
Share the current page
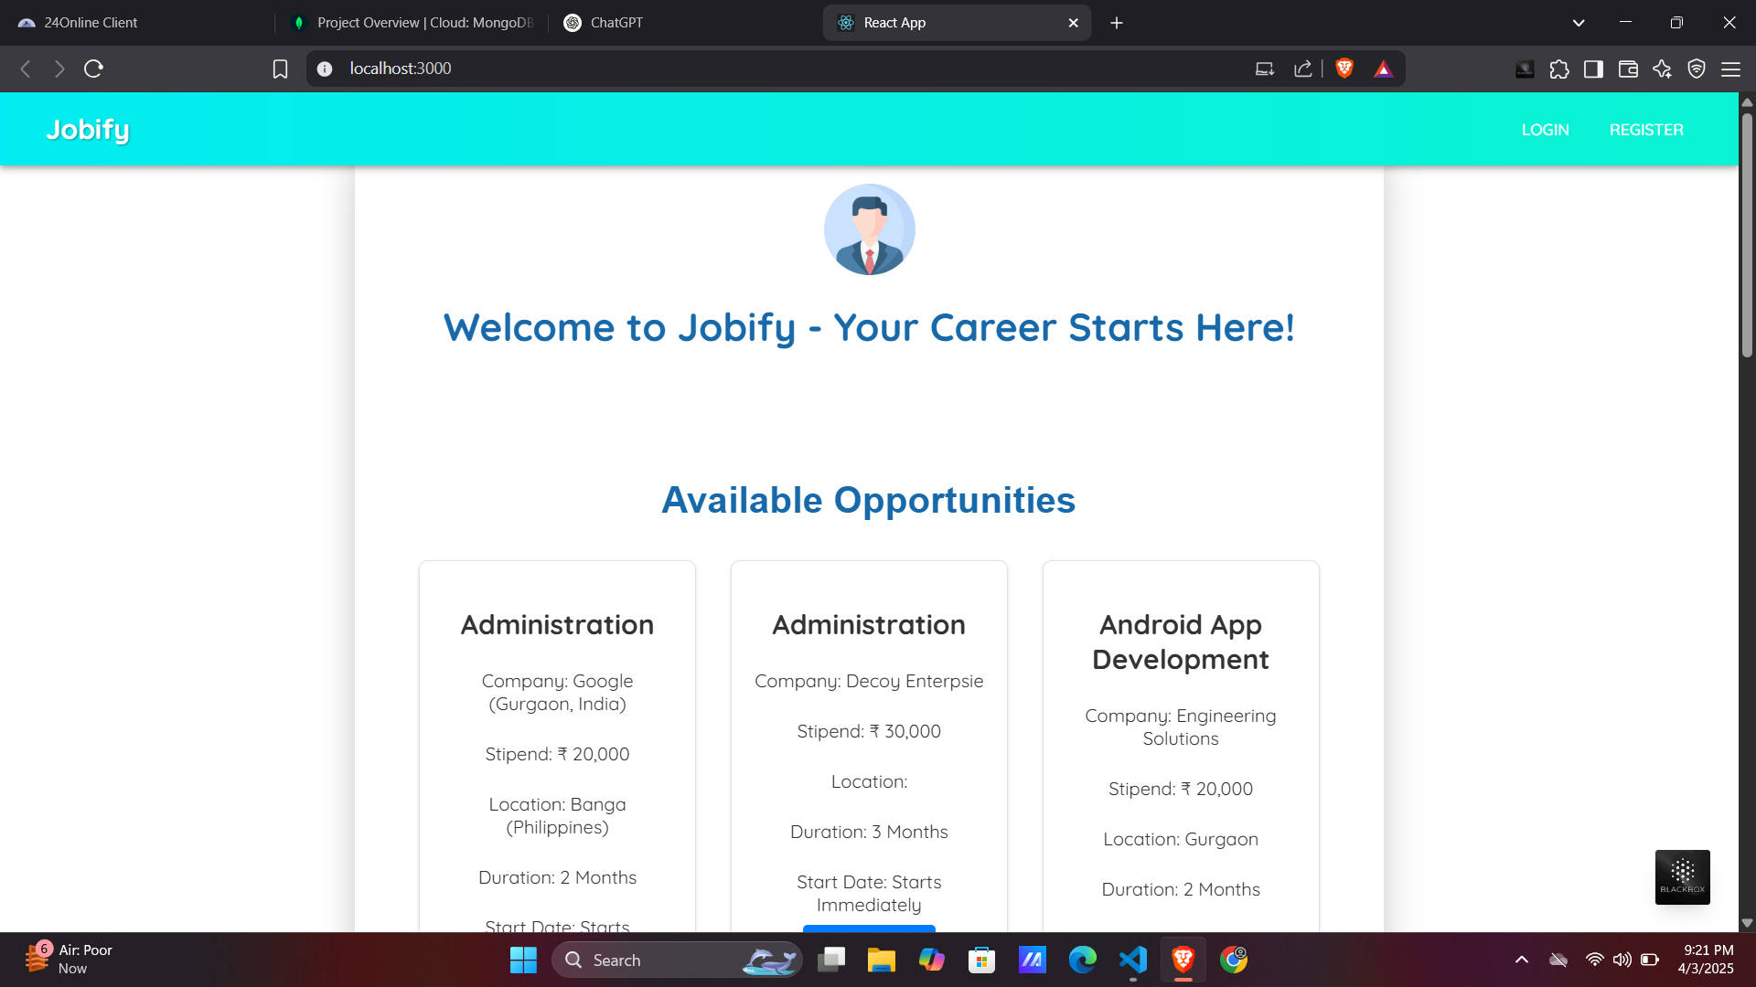(1303, 68)
